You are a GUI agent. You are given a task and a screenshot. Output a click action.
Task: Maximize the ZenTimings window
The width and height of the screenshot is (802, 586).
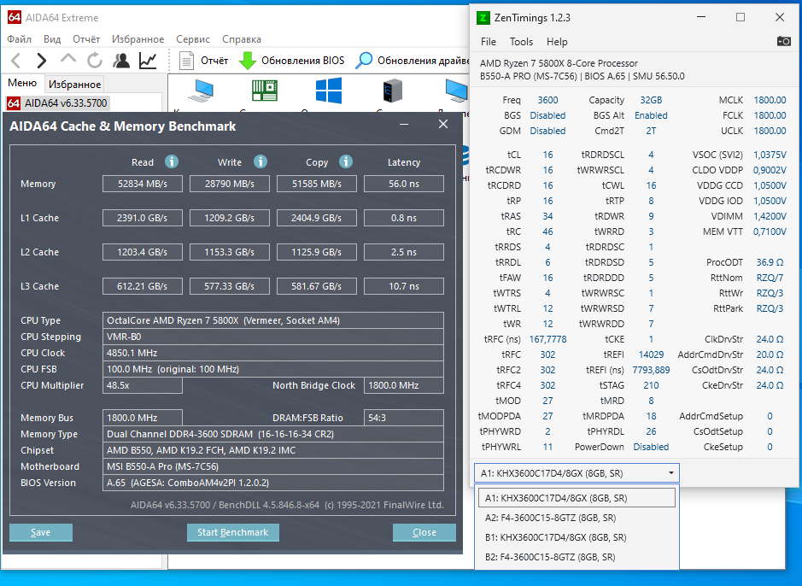(x=741, y=17)
